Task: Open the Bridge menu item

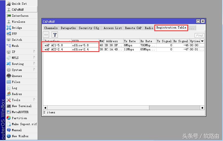Action: pyautogui.click(x=17, y=28)
